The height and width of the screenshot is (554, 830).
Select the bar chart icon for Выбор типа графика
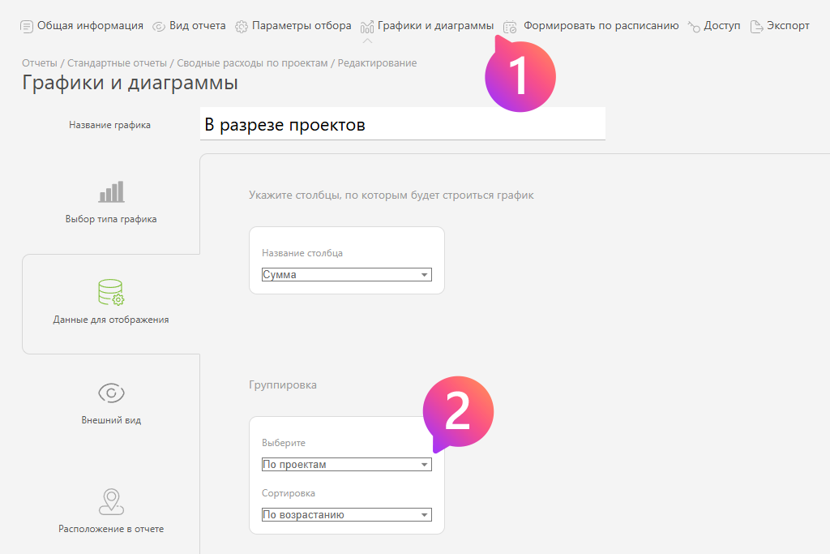point(111,192)
